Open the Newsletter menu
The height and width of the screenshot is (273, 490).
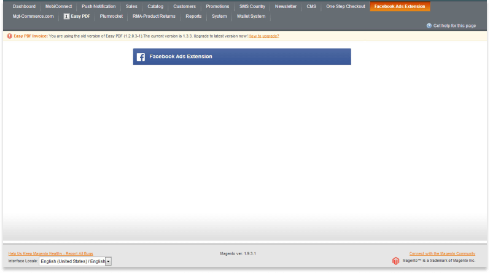(x=286, y=6)
